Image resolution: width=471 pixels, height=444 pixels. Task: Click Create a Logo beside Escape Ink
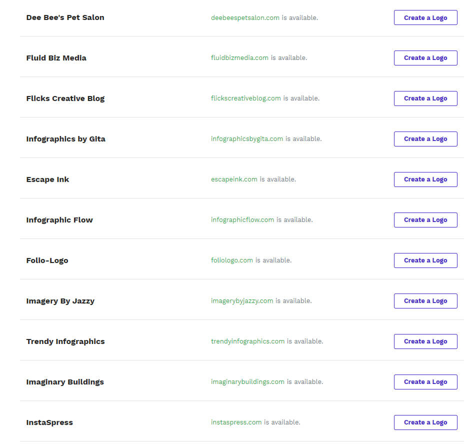pos(425,179)
